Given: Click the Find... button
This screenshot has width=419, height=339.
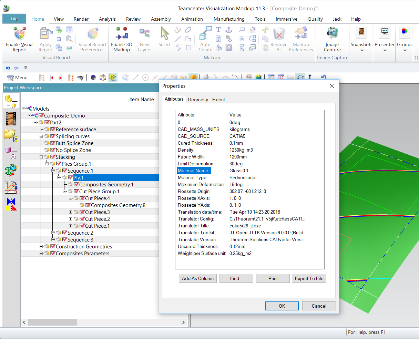Looking at the screenshot, I should (236, 278).
